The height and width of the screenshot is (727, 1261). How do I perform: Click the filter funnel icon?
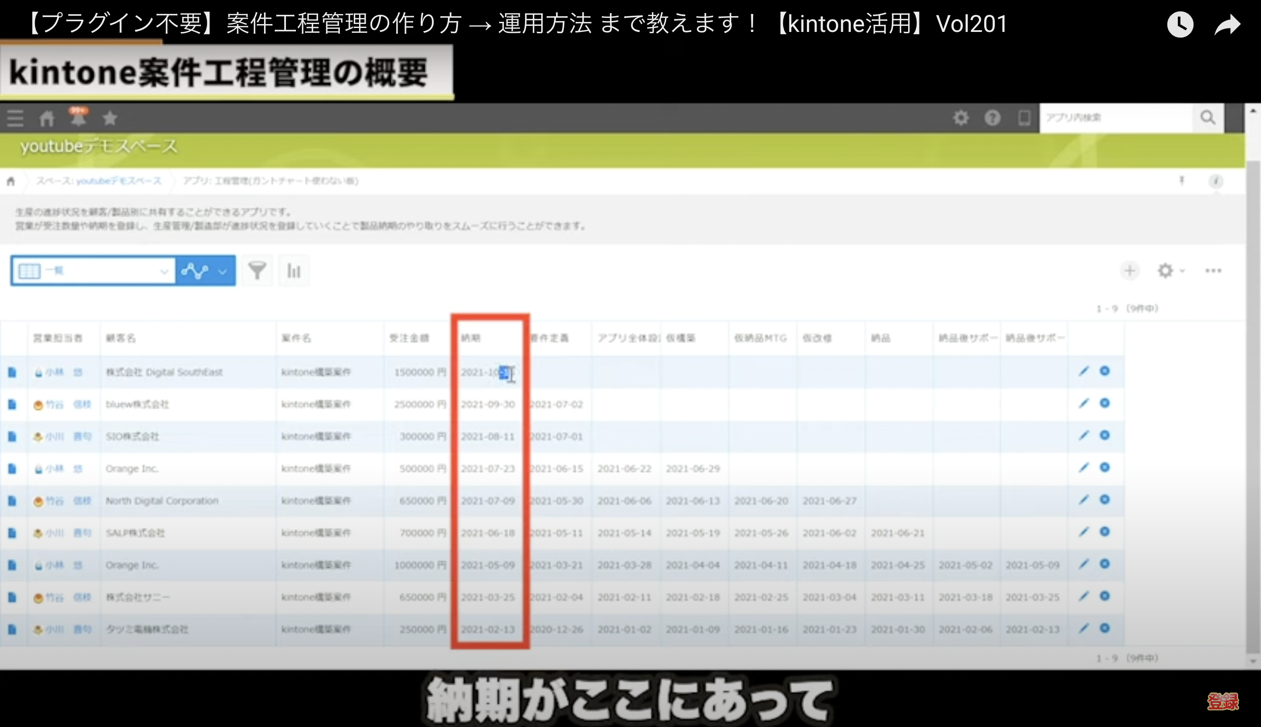(257, 271)
